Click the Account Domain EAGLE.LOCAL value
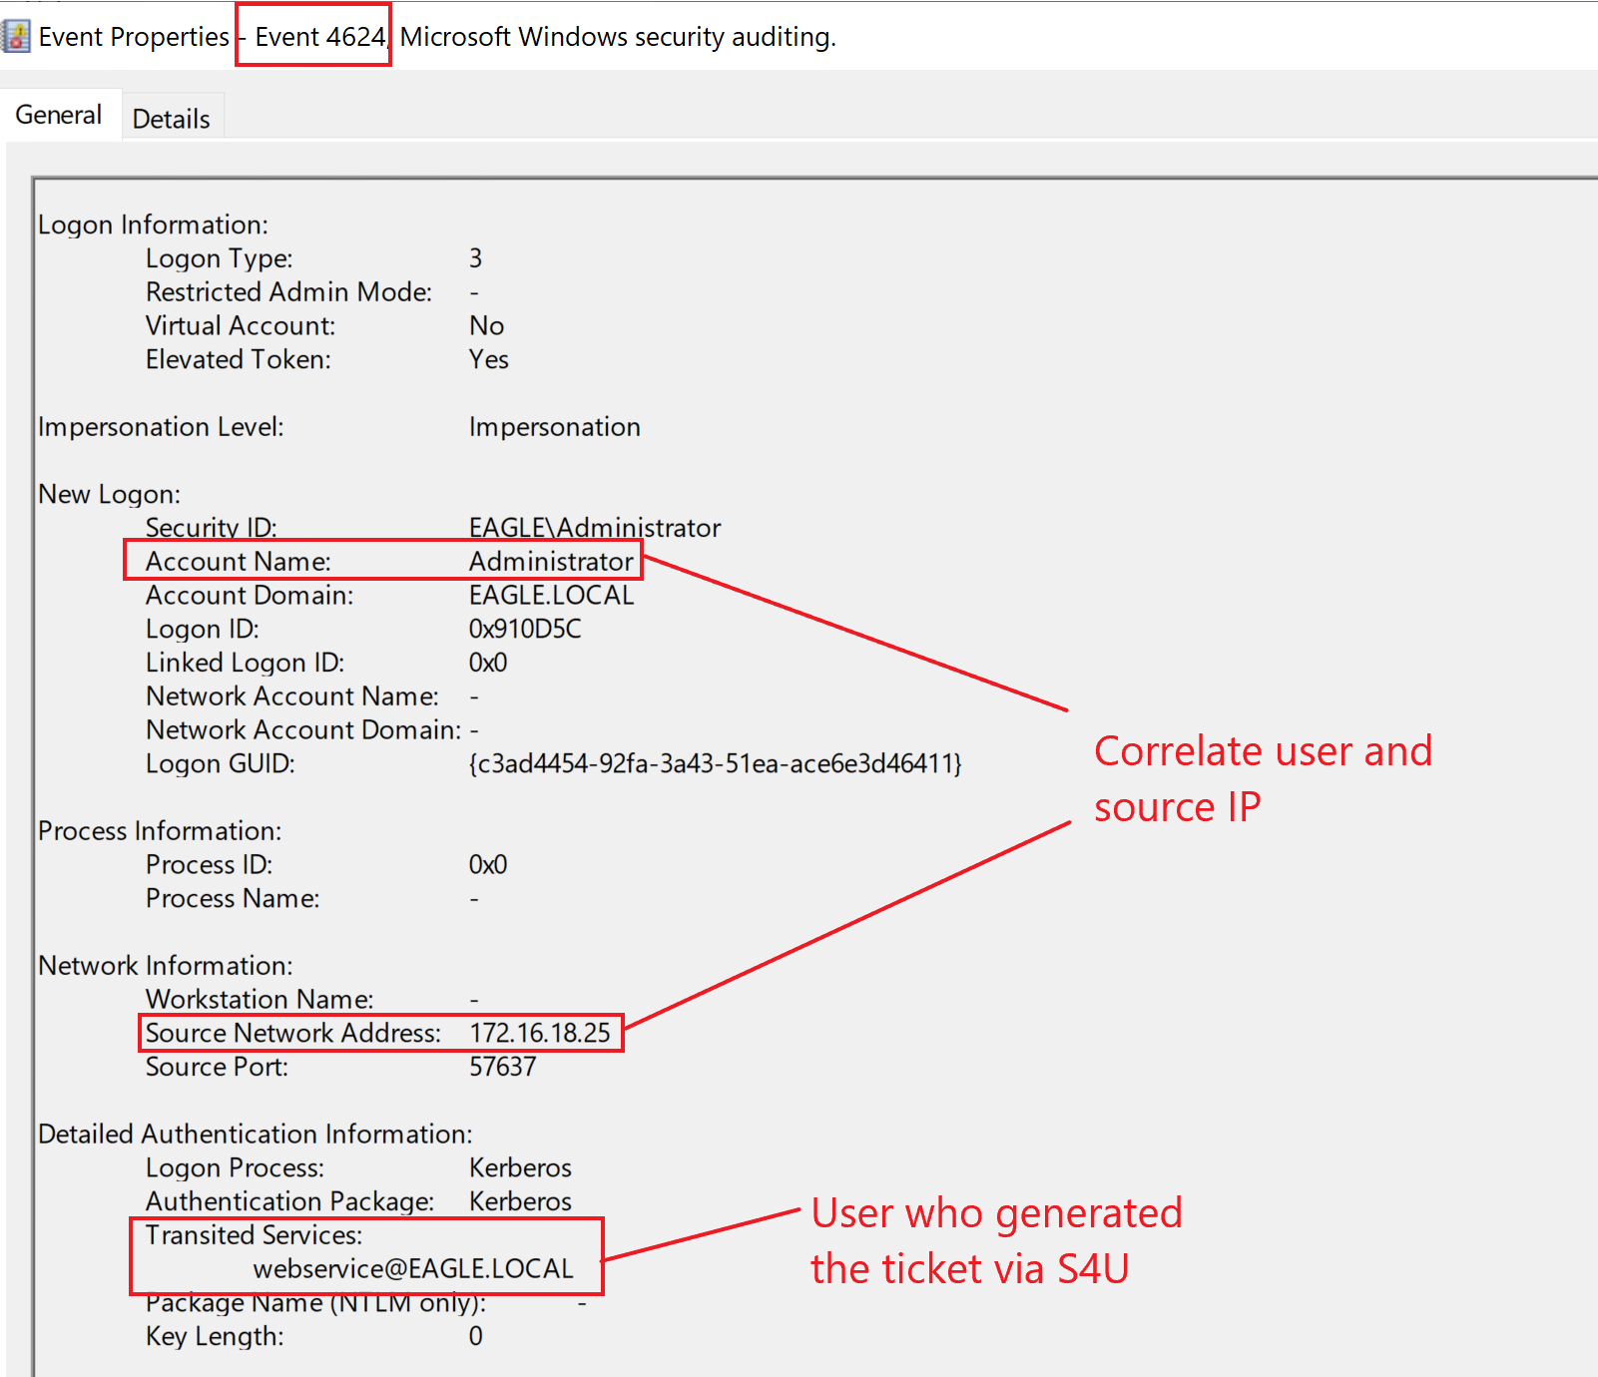Screen dimensions: 1598x1377 (x=551, y=596)
